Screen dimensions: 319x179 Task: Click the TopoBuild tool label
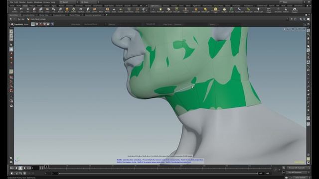[18, 24]
